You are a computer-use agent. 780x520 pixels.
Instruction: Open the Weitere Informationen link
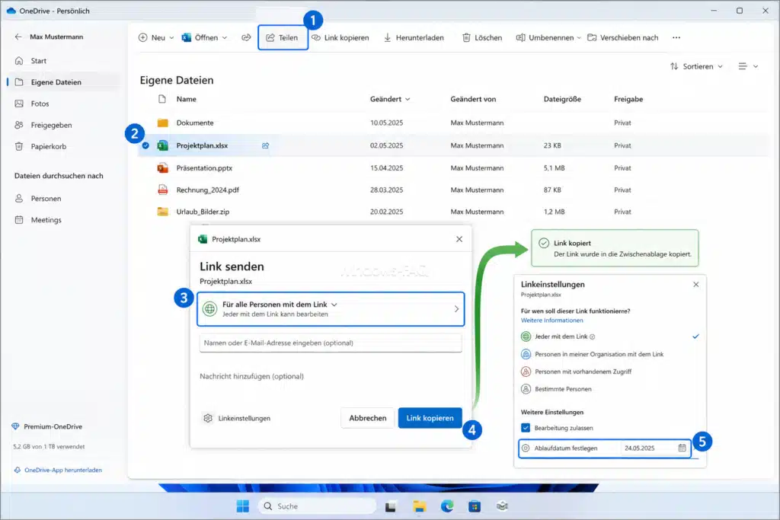[551, 321]
